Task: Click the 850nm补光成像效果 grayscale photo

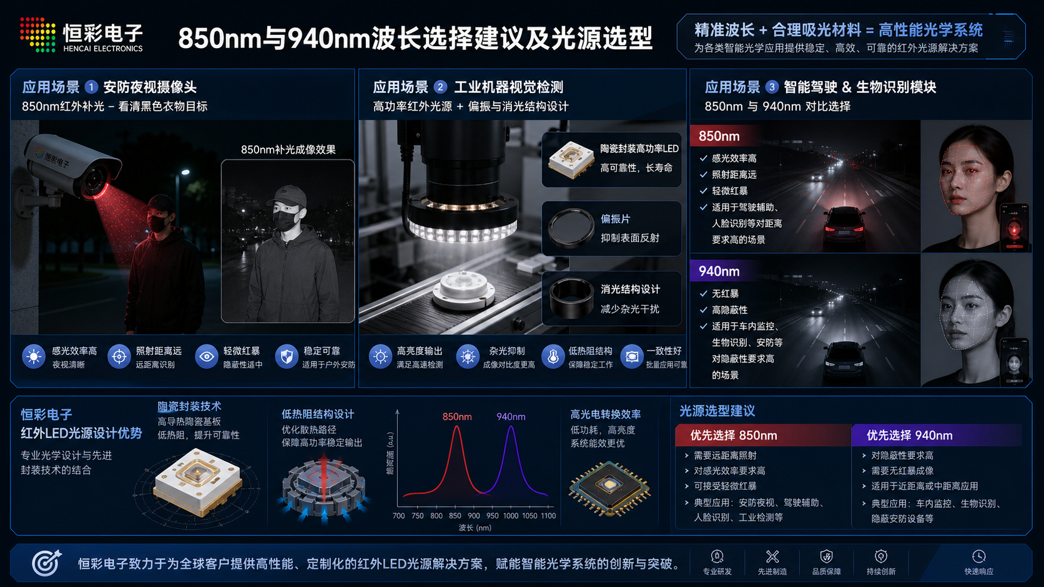Action: [288, 241]
